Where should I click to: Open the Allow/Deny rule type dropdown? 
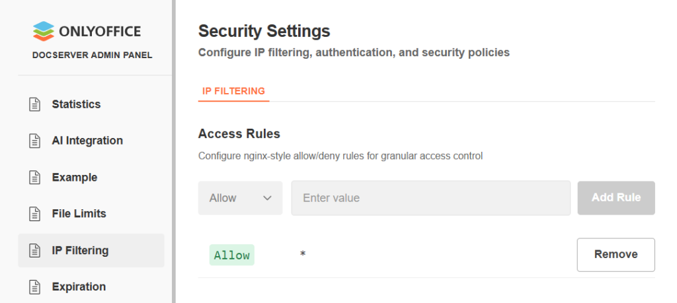(240, 198)
